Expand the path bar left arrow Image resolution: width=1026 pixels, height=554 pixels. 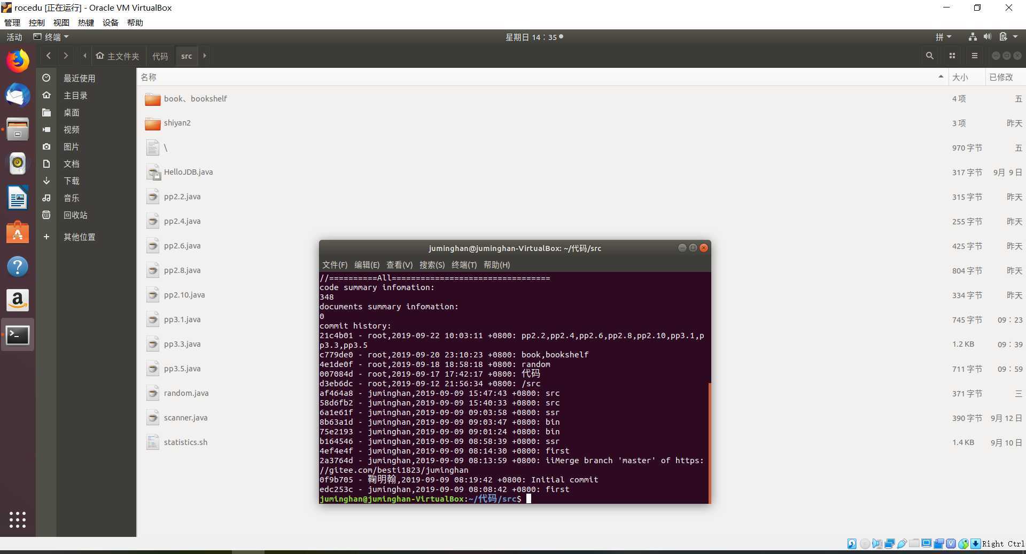pyautogui.click(x=84, y=56)
